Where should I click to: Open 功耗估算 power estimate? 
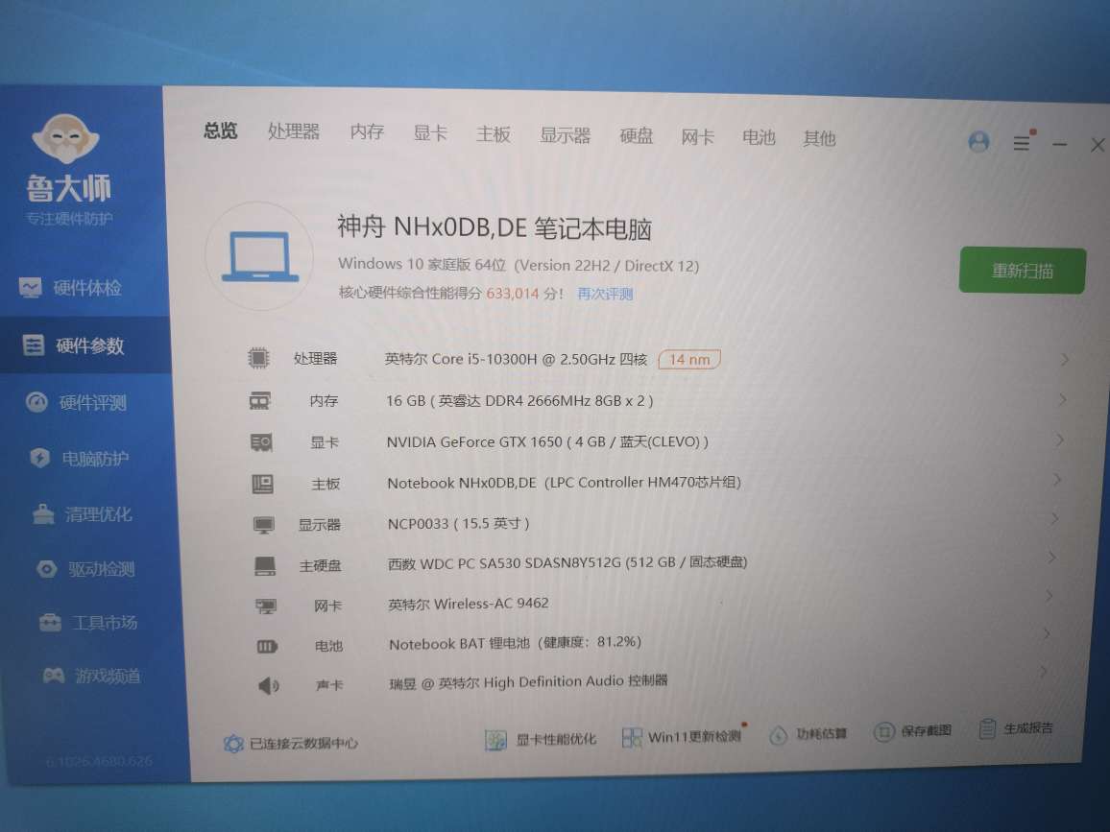[808, 734]
